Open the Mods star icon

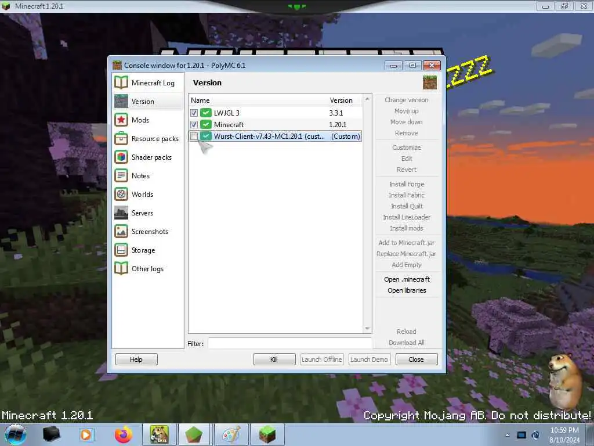point(121,120)
